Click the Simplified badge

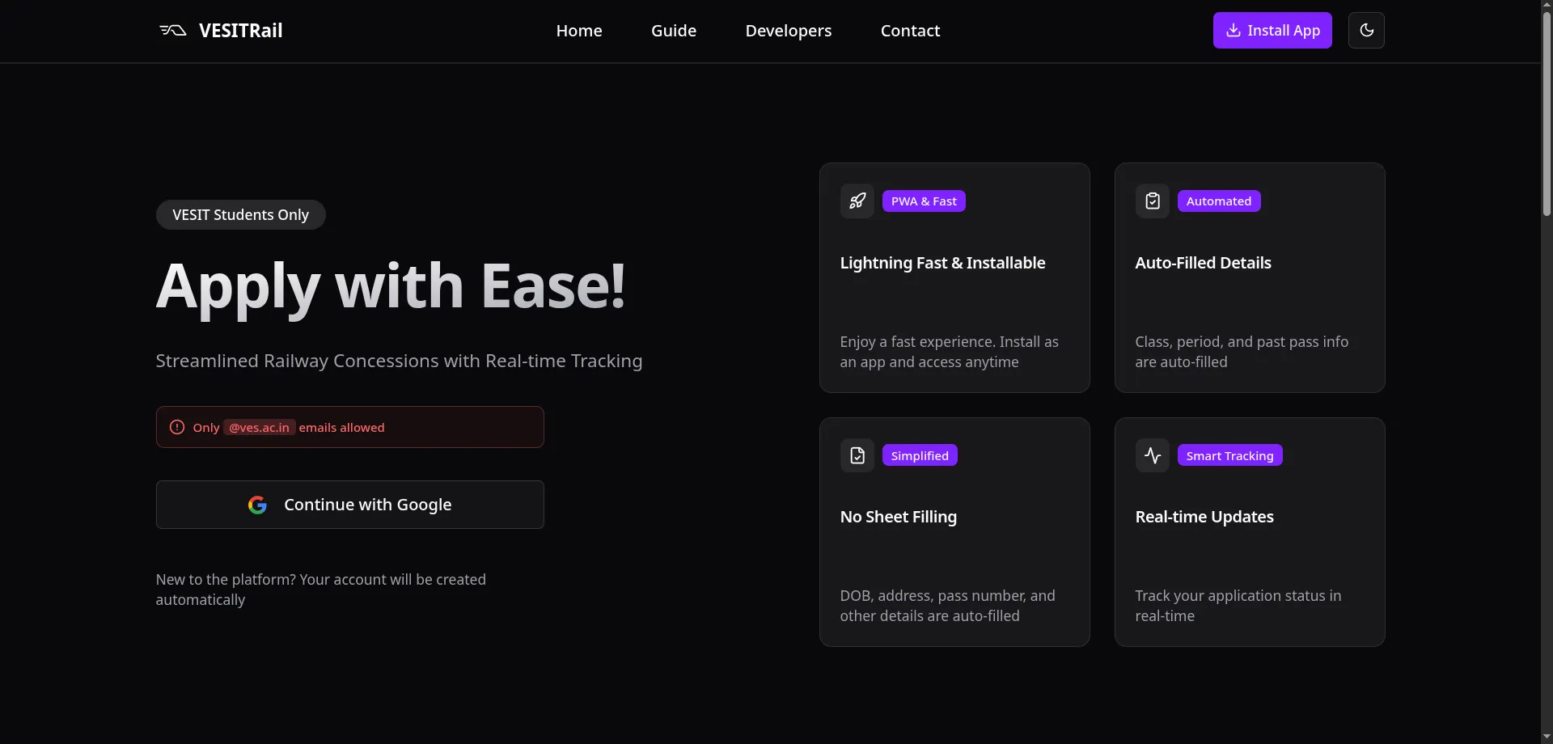click(x=920, y=454)
